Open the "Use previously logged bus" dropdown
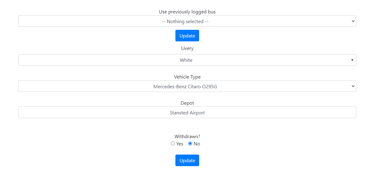384x171 pixels. pos(187,21)
